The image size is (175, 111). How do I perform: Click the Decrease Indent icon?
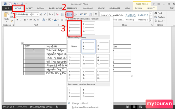tap(81, 14)
